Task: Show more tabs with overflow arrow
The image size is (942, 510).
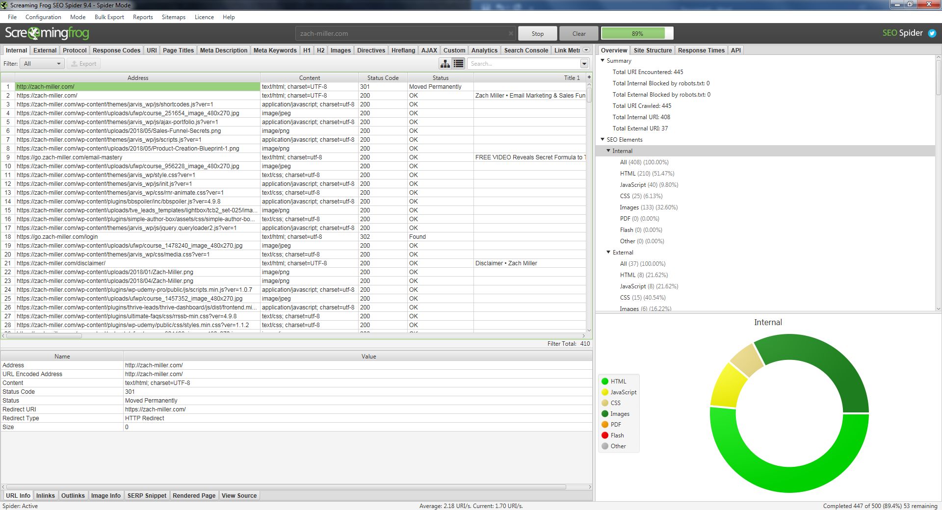Action: 586,50
